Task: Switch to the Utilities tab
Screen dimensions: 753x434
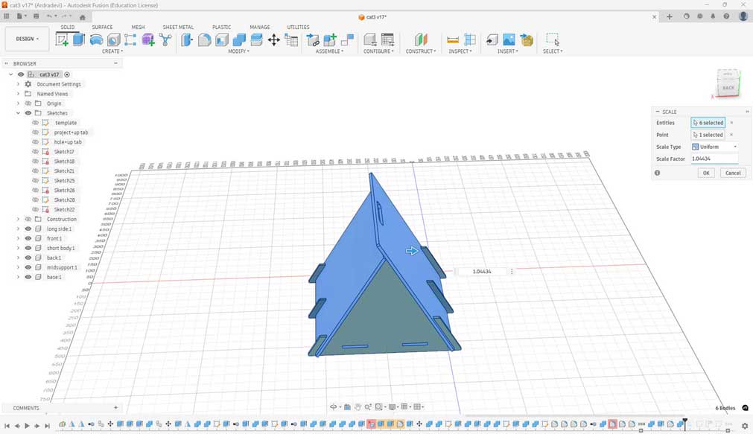Action: pos(298,27)
